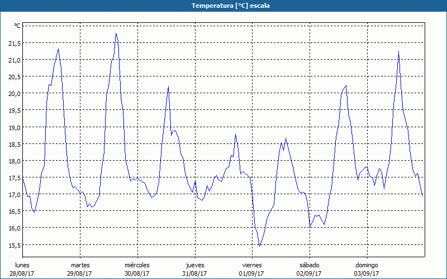This screenshot has height=279, width=447.
Task: Click the °C unit label on the axis
Action: [17, 26]
